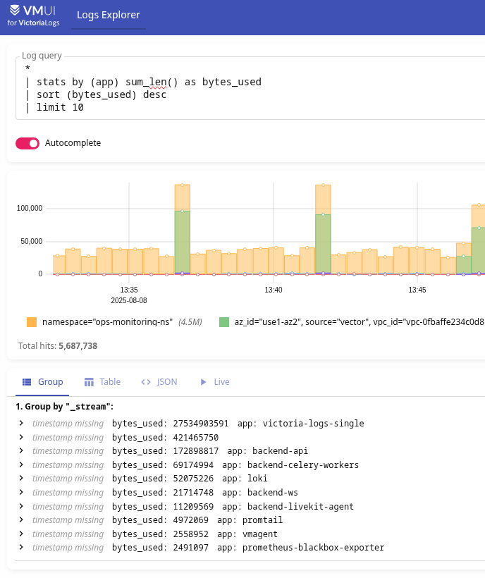Click the JSON angle-brackets icon
The image size is (485, 578).
point(146,382)
